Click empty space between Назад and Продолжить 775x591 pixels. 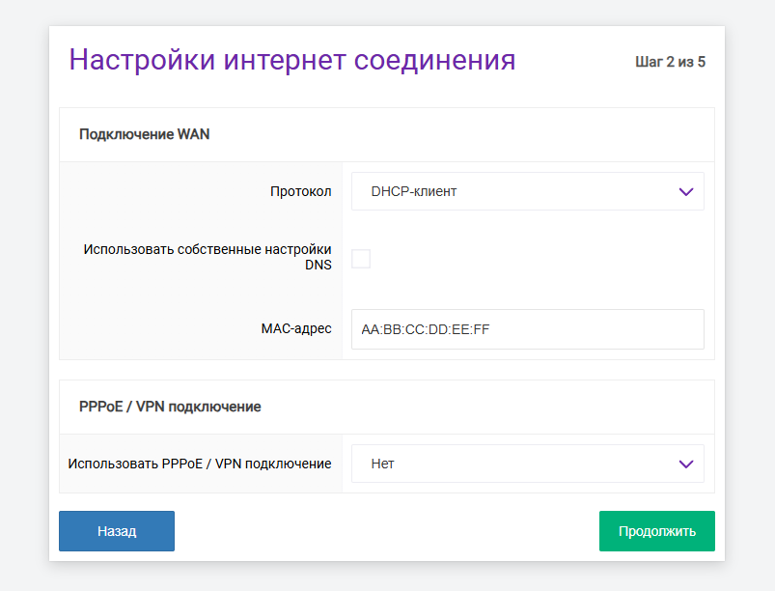386,531
